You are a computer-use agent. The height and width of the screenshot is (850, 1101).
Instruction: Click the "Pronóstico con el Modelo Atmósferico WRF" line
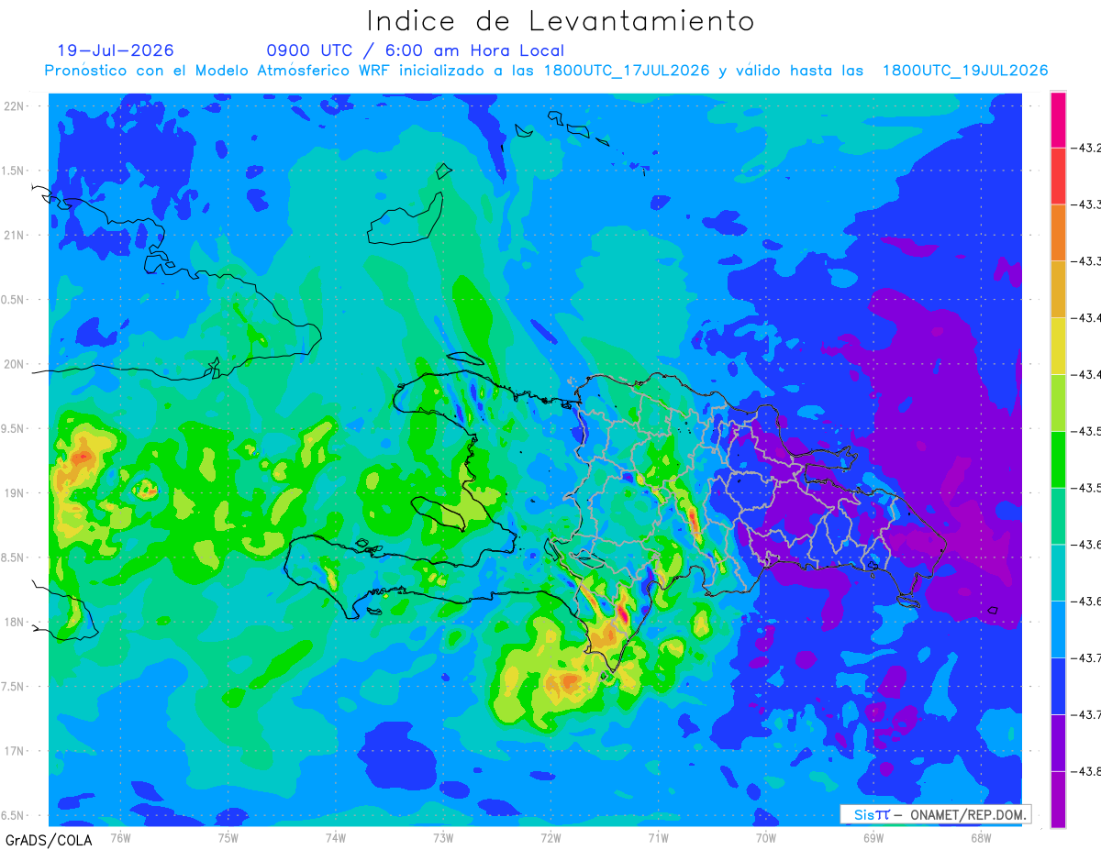547,71
